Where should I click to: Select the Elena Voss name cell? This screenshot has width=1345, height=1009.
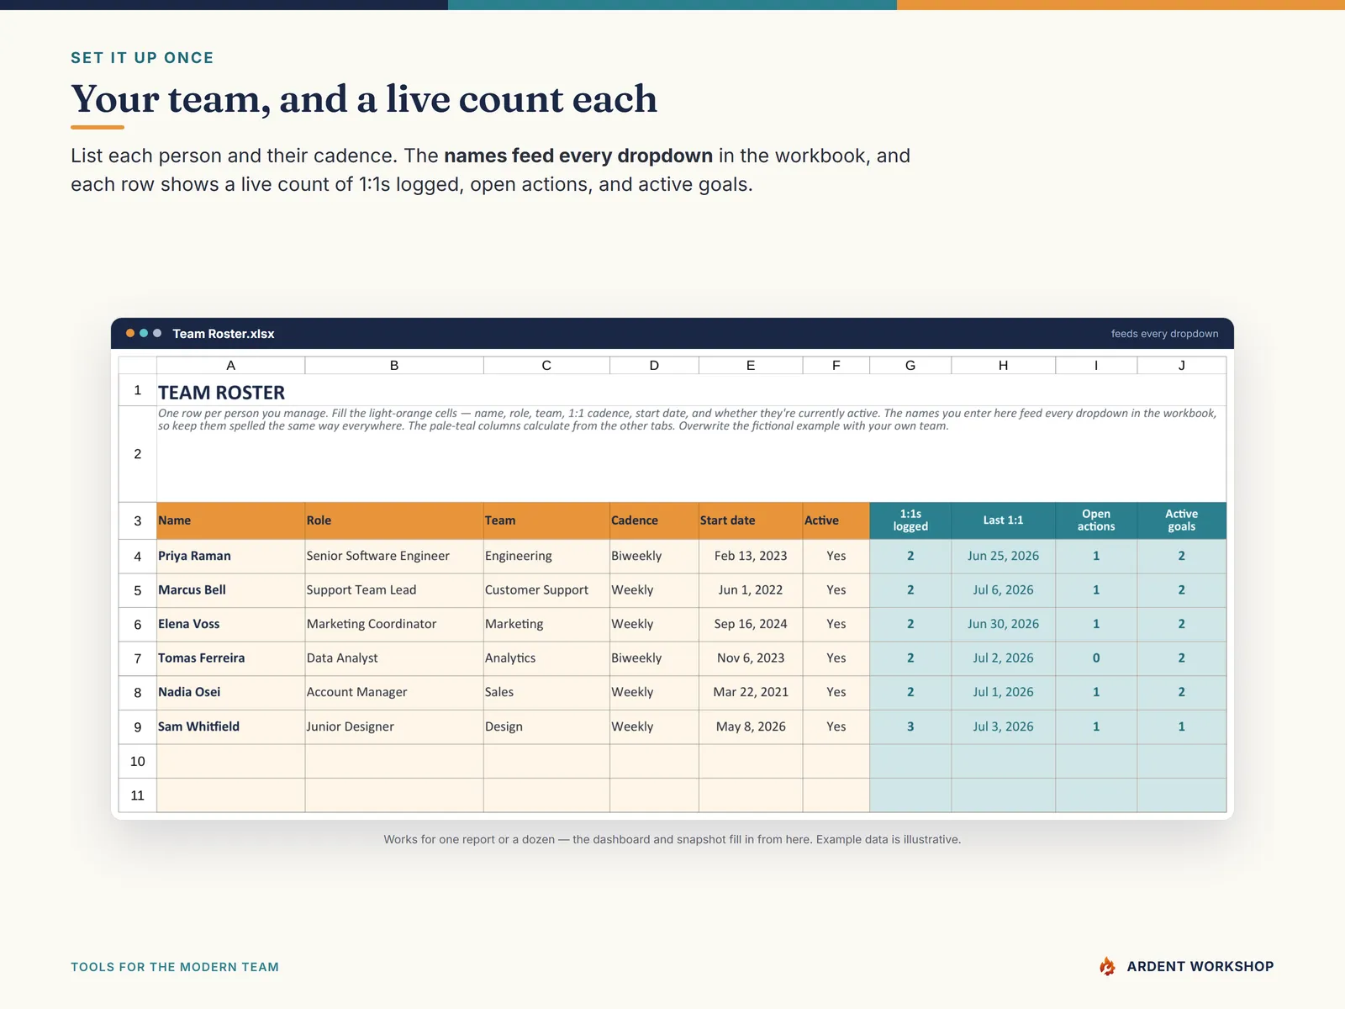click(x=230, y=624)
